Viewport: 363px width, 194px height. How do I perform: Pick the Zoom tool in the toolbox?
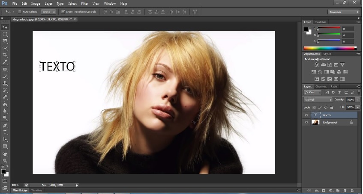[5, 161]
